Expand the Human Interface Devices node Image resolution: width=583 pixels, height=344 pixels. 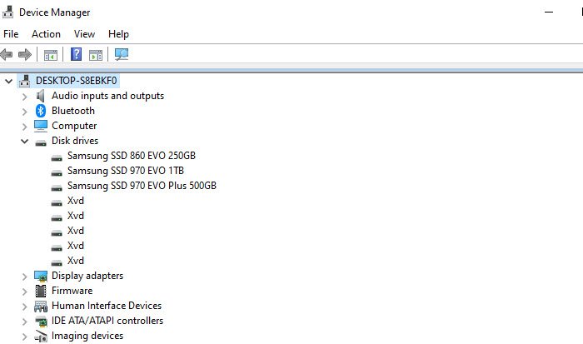(x=24, y=306)
